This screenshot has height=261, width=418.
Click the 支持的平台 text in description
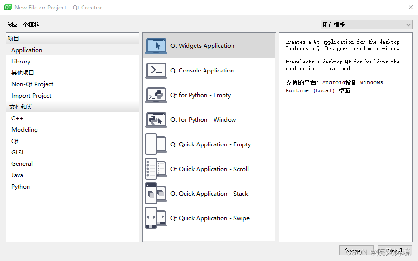pos(301,82)
